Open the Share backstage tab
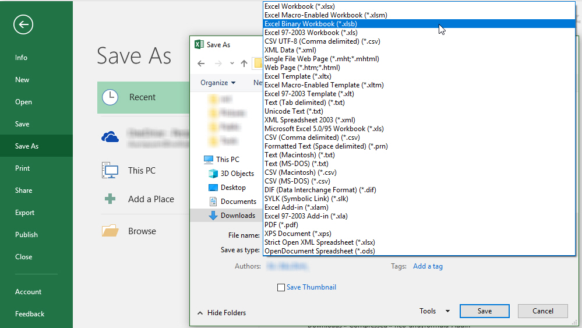 (x=36, y=191)
